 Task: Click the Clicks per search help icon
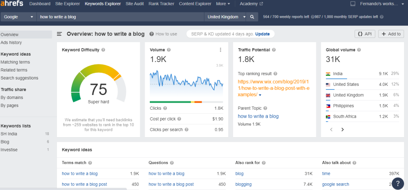[186, 130]
